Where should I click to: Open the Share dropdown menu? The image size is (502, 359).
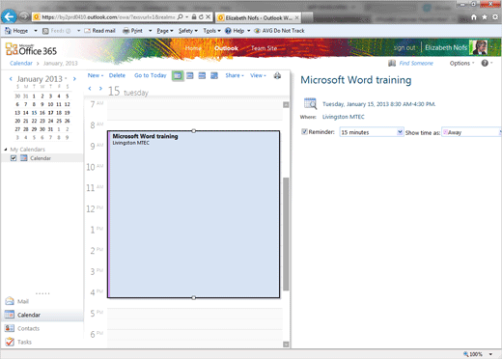coord(235,75)
